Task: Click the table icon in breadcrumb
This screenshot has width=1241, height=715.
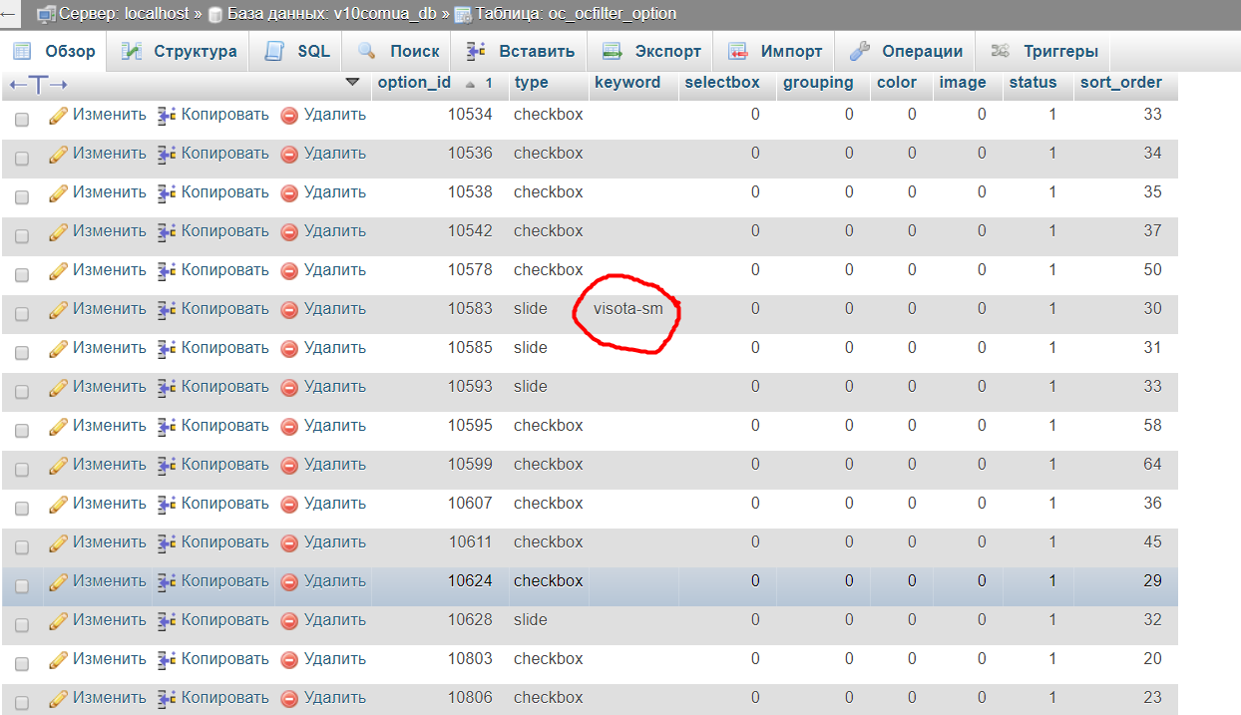Action: pyautogui.click(x=463, y=14)
